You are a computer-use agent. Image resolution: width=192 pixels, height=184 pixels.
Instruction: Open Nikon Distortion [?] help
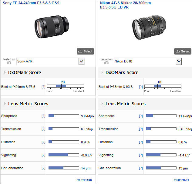141,142
